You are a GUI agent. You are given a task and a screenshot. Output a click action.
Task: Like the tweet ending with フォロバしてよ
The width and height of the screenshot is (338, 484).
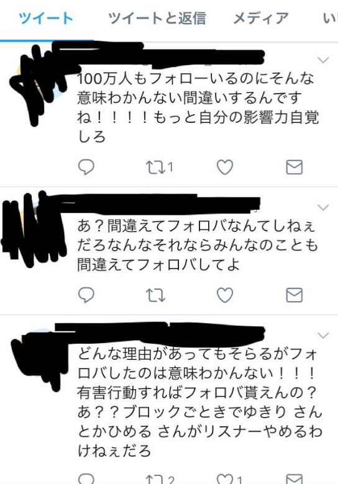point(225,295)
